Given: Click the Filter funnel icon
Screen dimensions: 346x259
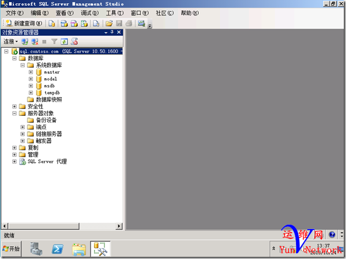Looking at the screenshot, I should 54,41.
